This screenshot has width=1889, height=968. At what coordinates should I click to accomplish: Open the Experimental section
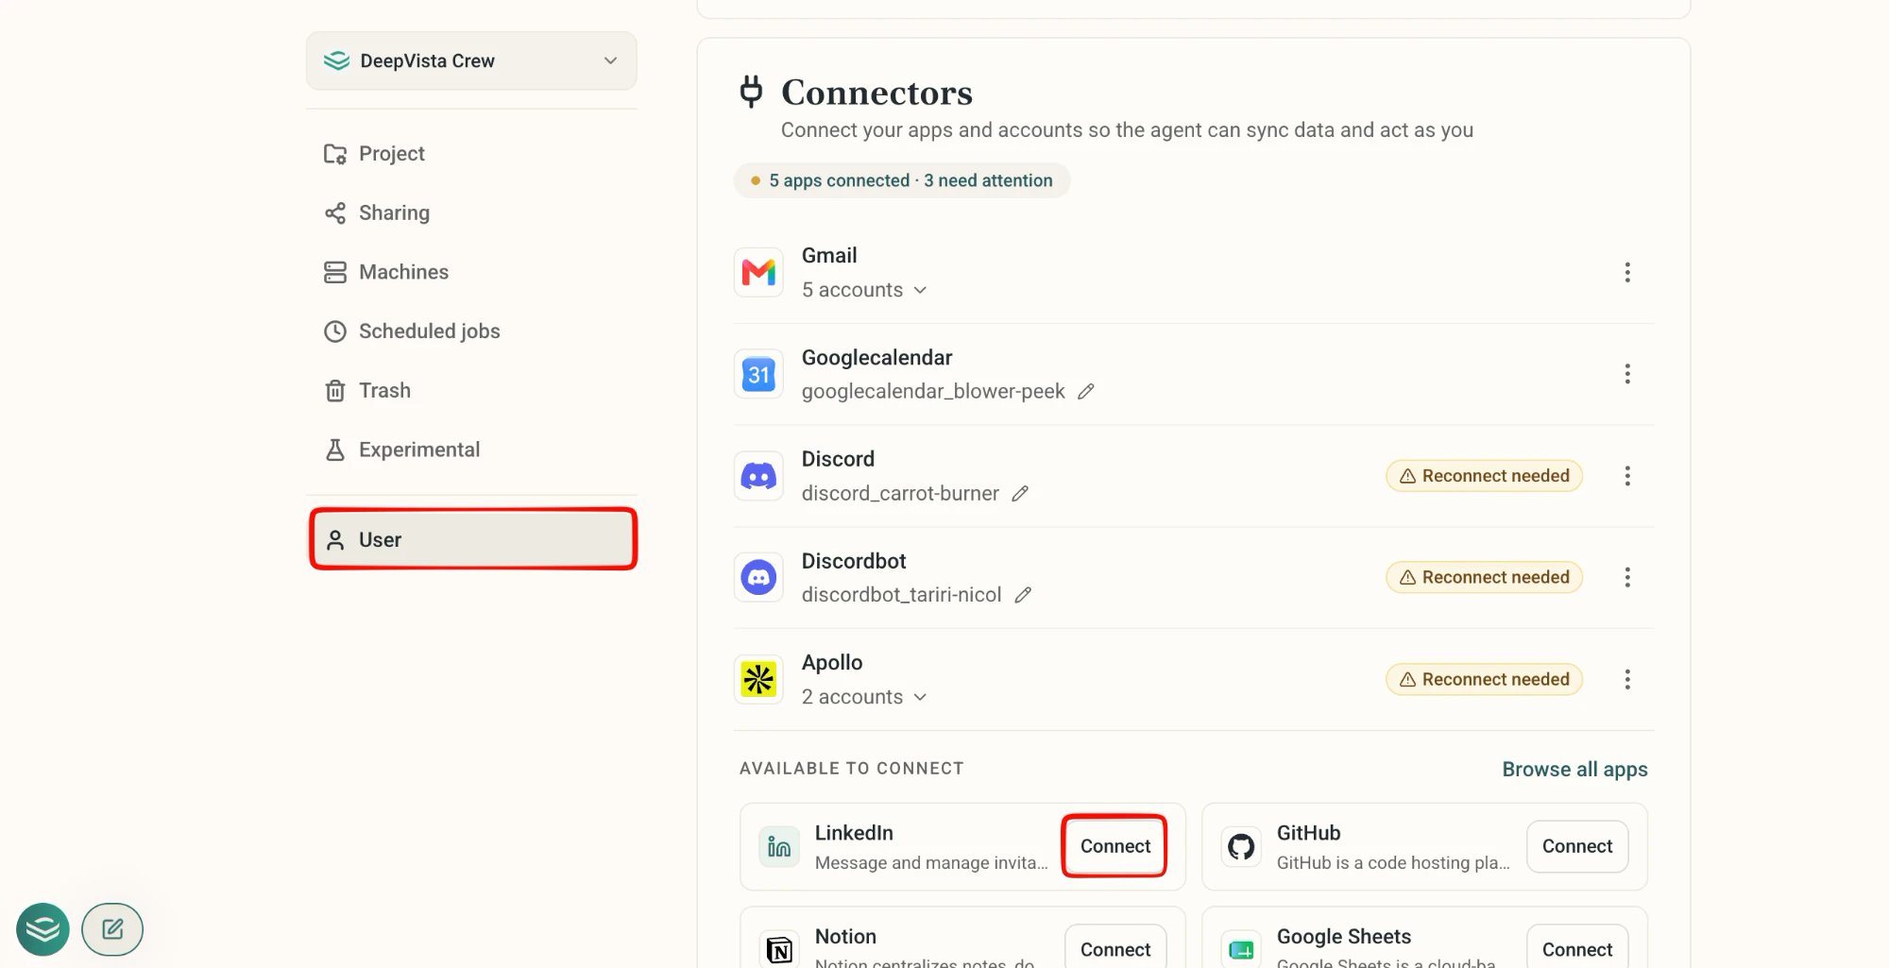(x=471, y=450)
